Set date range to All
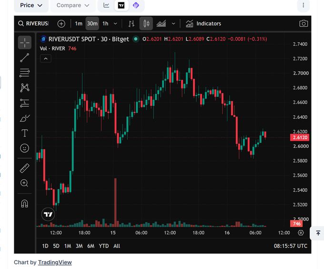The width and height of the screenshot is (324, 269). [x=117, y=246]
